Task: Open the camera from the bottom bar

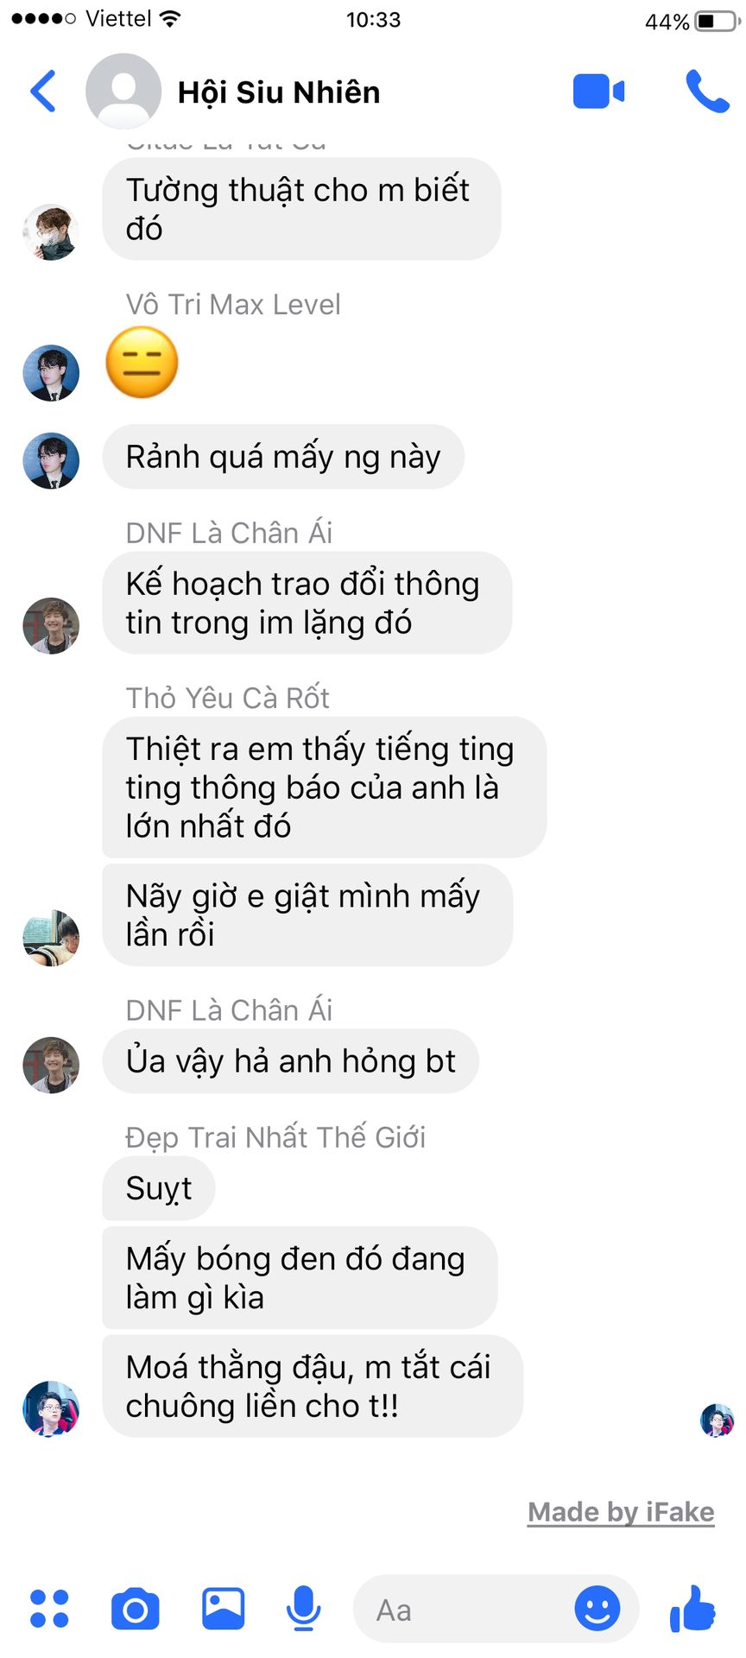Action: 136,1609
